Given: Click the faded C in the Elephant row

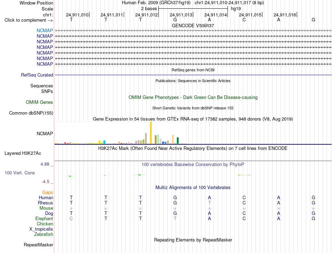Looking at the screenshot, I should pos(71,218).
